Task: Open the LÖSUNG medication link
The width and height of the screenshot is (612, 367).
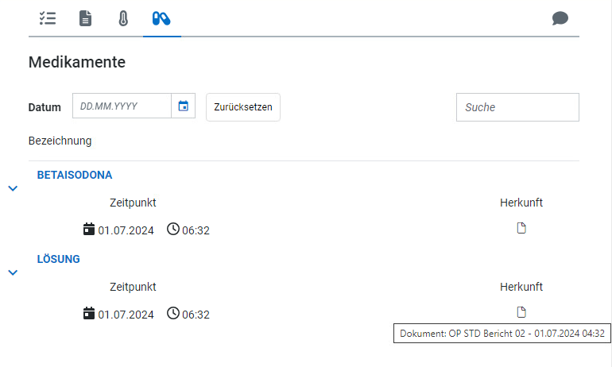Action: coord(59,259)
